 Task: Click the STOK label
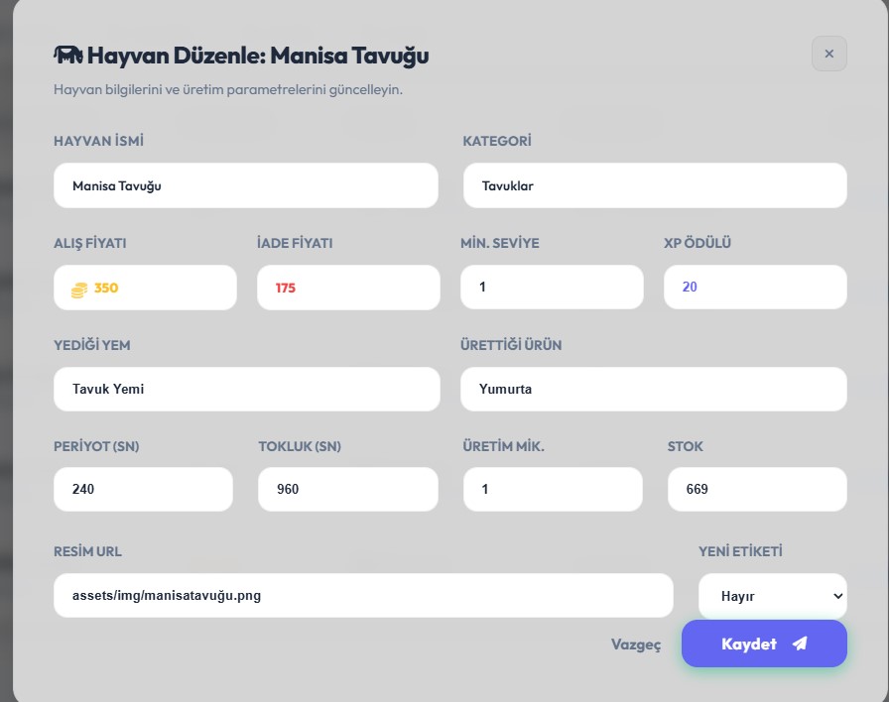tap(685, 446)
